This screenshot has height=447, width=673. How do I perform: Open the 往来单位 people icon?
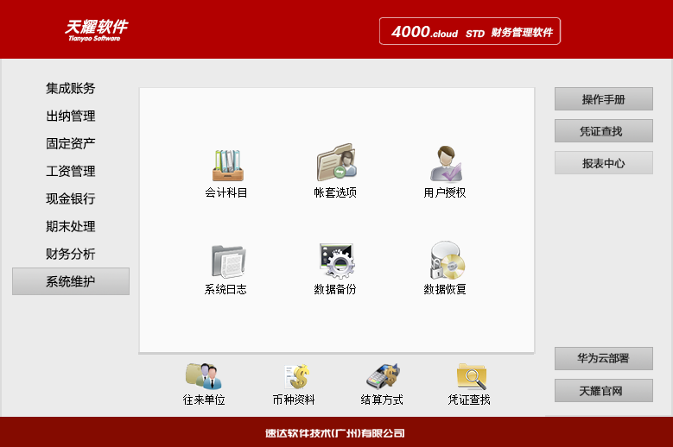point(203,376)
